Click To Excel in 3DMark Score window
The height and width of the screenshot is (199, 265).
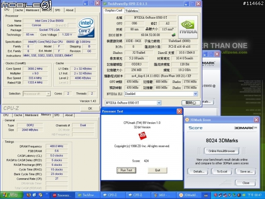222,171
